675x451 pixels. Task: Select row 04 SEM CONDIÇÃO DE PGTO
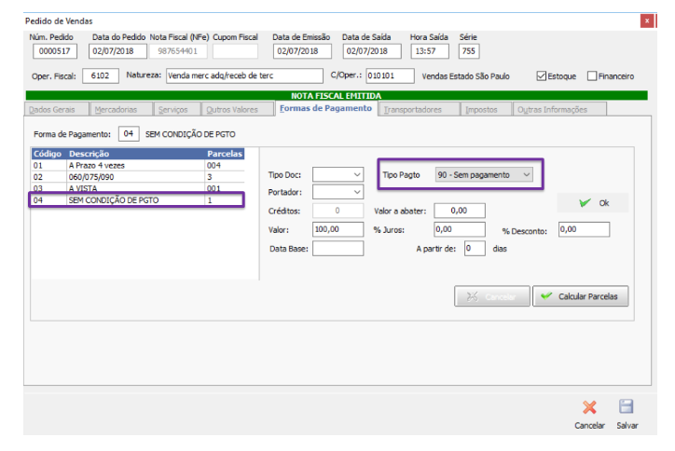coord(138,200)
